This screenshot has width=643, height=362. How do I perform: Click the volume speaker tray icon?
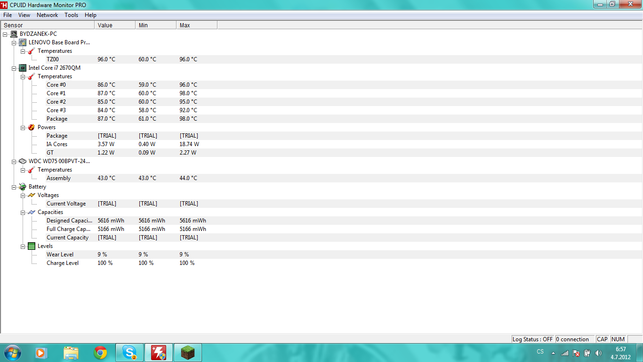[x=598, y=353]
